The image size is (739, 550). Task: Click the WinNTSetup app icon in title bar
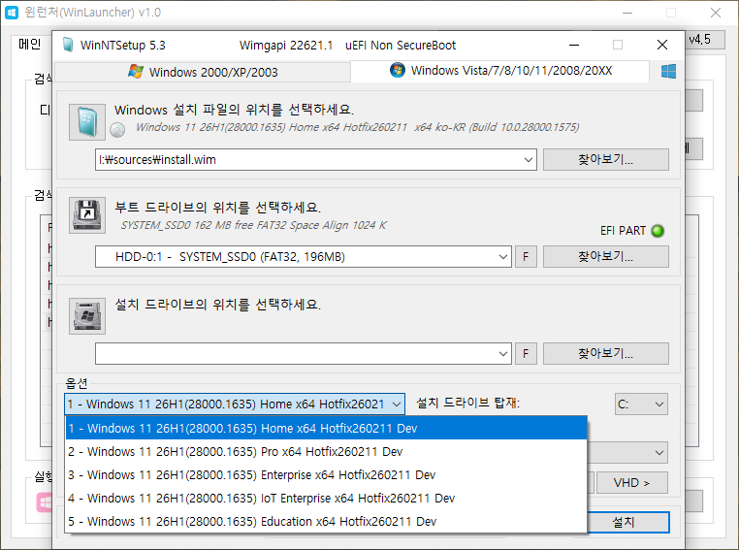tap(68, 45)
